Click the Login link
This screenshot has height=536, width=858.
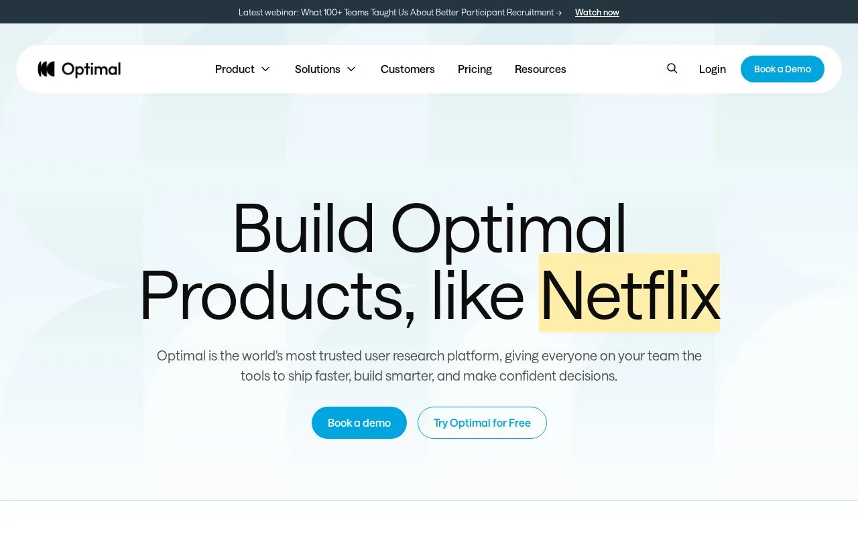click(713, 69)
